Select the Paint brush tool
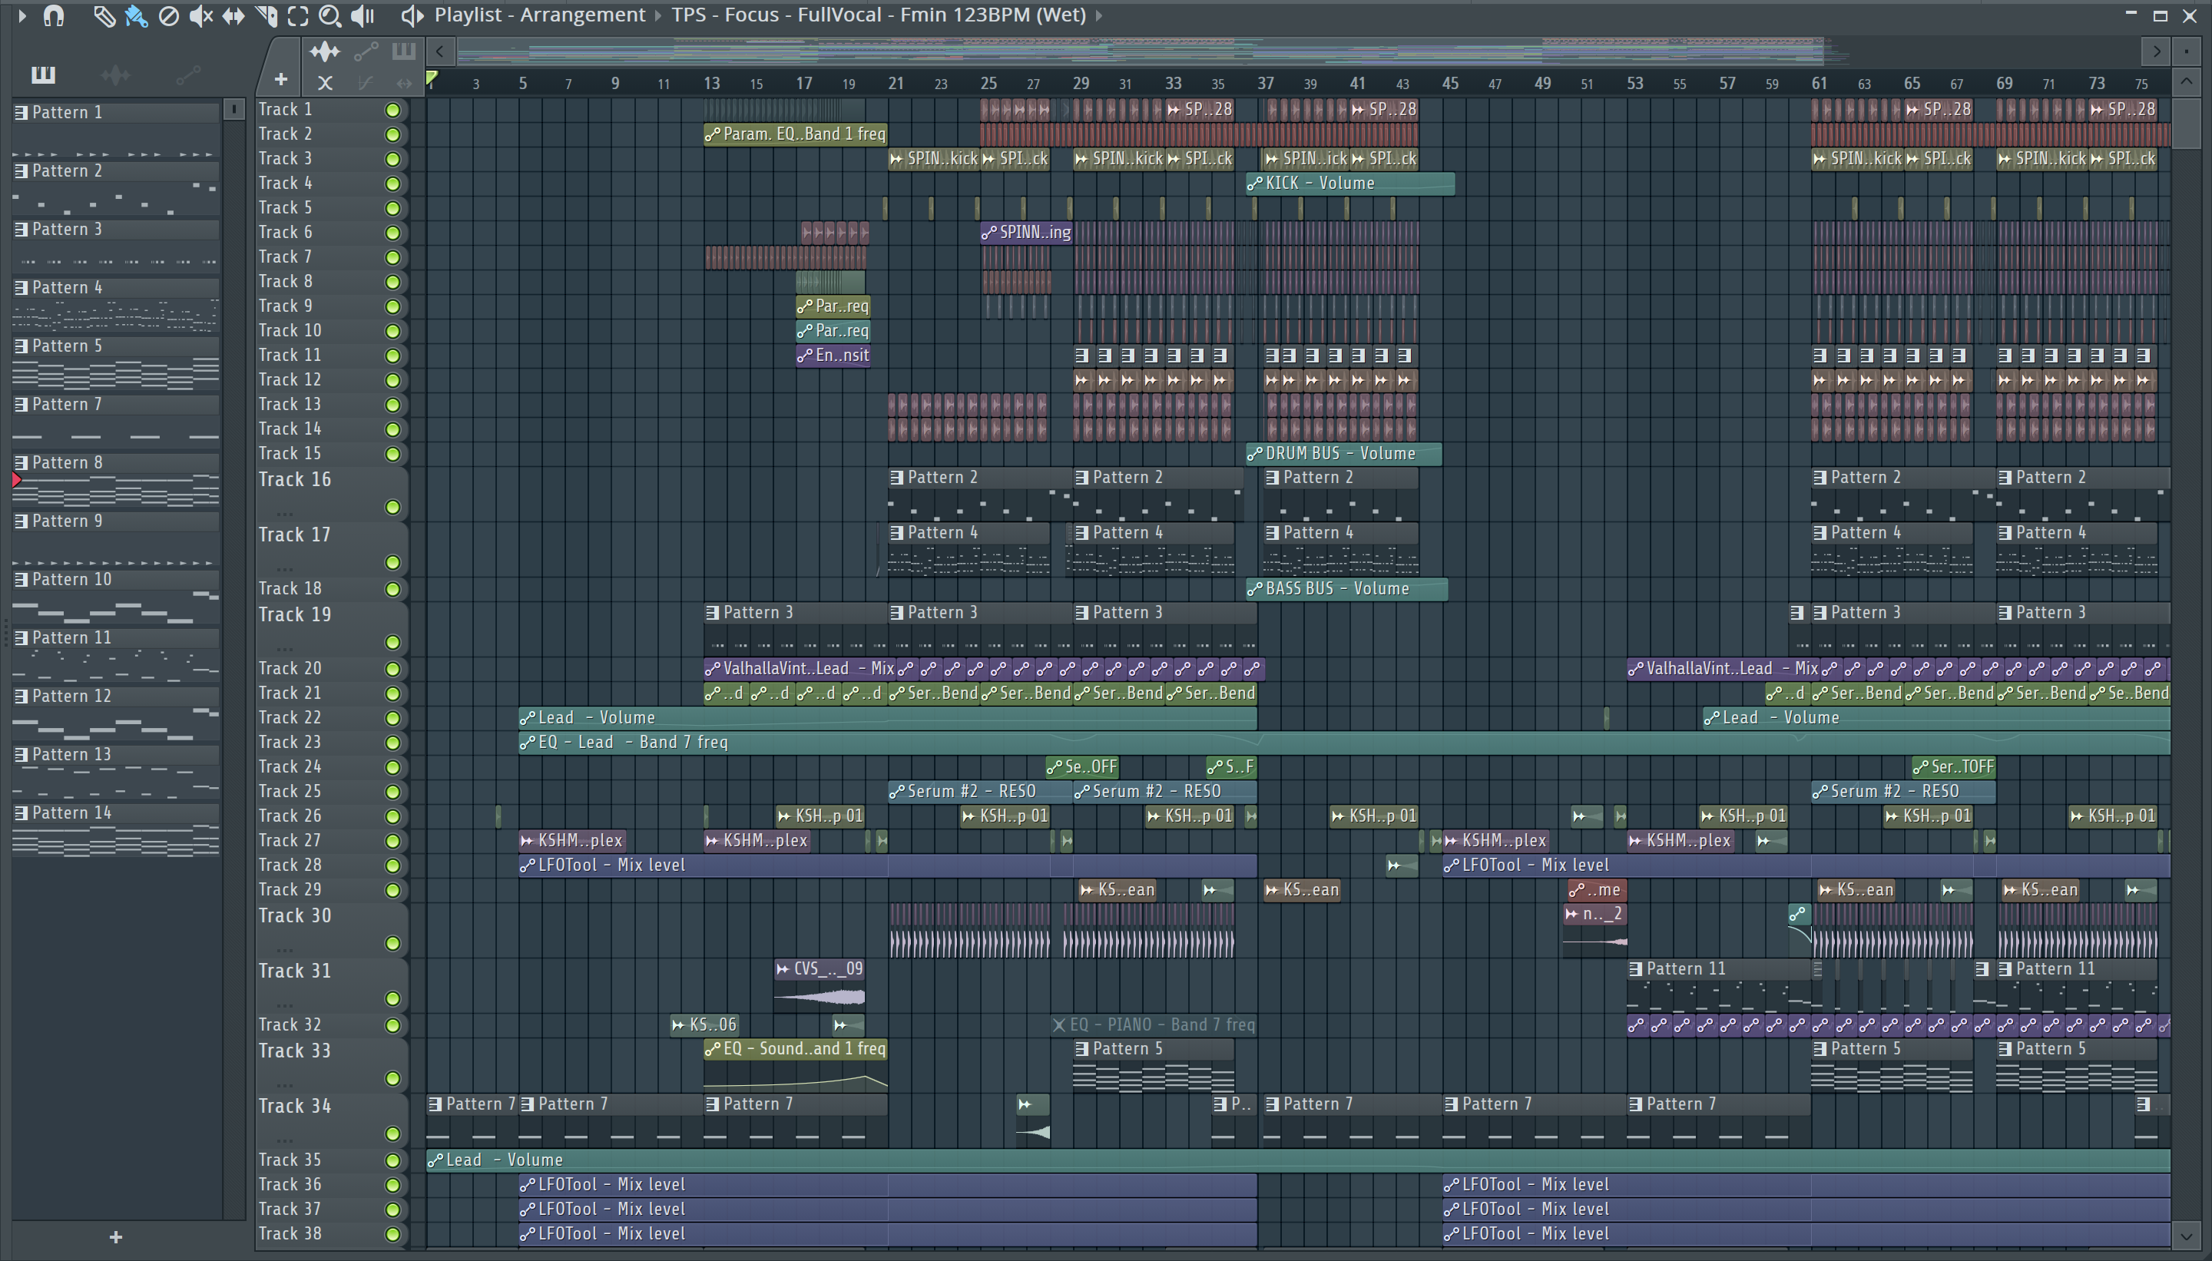Viewport: 2212px width, 1261px height. (x=136, y=15)
